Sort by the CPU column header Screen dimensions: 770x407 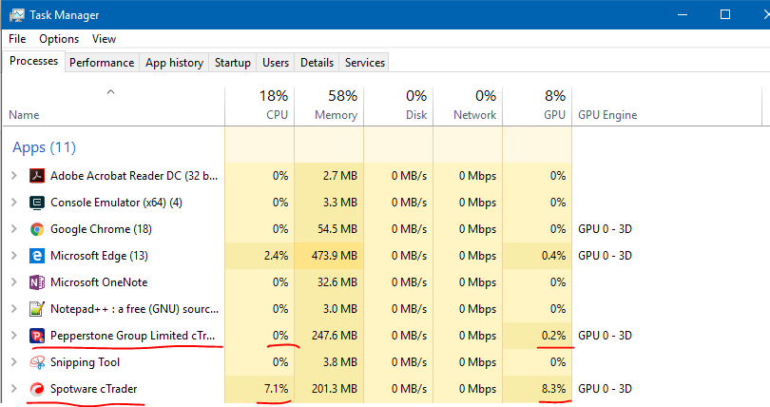point(260,107)
